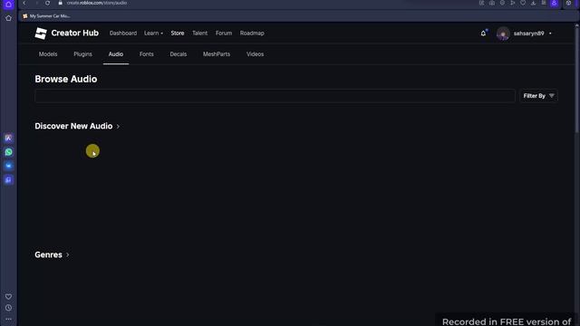The width and height of the screenshot is (580, 326).
Task: Open the sidebar three-dots more menu
Action: pyautogui.click(x=8, y=319)
